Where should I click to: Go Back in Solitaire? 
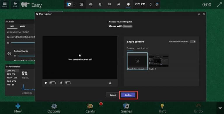click(15, 4)
